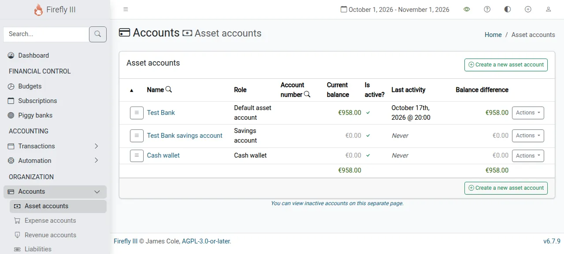This screenshot has height=254, width=564.
Task: Open Actions dropdown for Test Bank savings account
Action: click(x=528, y=136)
